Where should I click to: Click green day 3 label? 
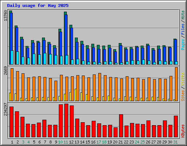click(x=23, y=142)
